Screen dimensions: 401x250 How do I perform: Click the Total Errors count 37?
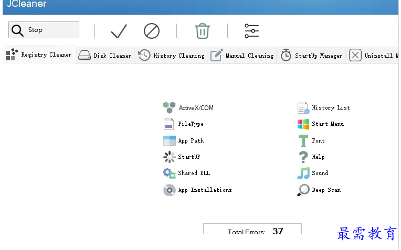278,231
